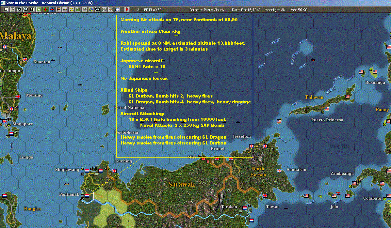
Task: Click the red ship icon north of Palawan
Action: 313,60
